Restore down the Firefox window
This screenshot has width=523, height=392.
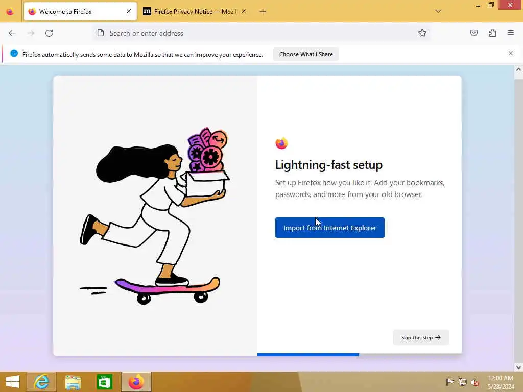(491, 5)
